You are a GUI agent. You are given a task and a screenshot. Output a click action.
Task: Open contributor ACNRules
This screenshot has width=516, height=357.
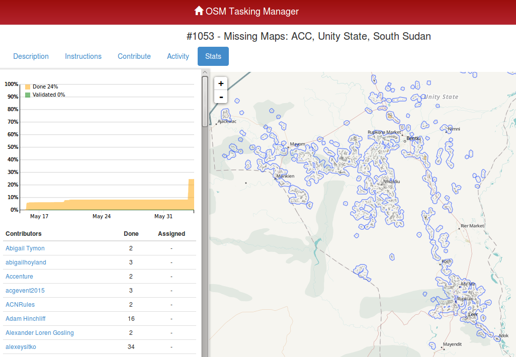[x=20, y=305]
